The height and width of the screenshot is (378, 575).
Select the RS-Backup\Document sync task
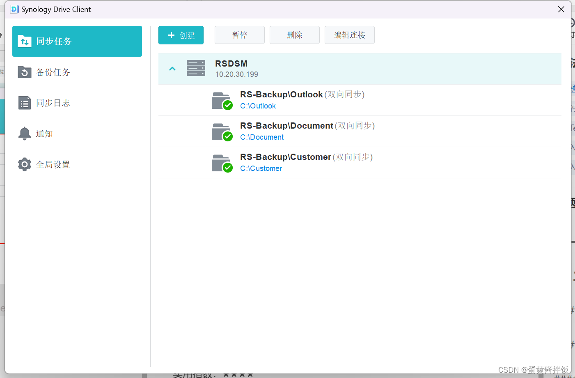pos(360,131)
